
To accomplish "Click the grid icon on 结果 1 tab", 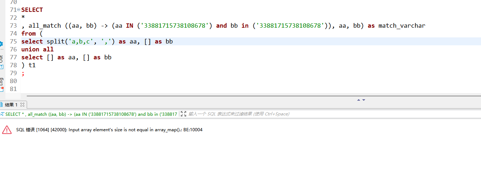I will click(1, 105).
